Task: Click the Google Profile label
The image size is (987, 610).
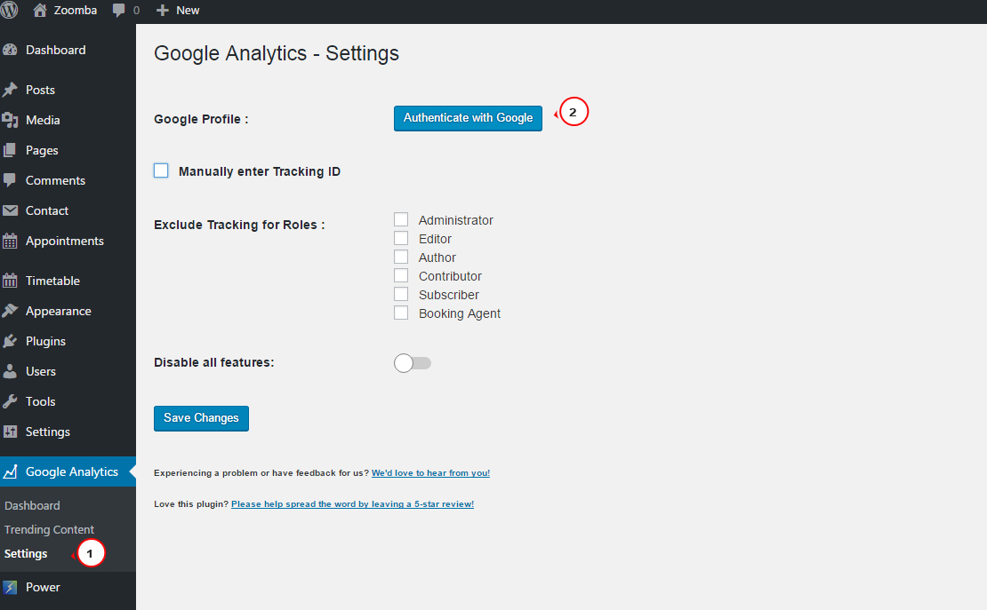Action: (202, 119)
